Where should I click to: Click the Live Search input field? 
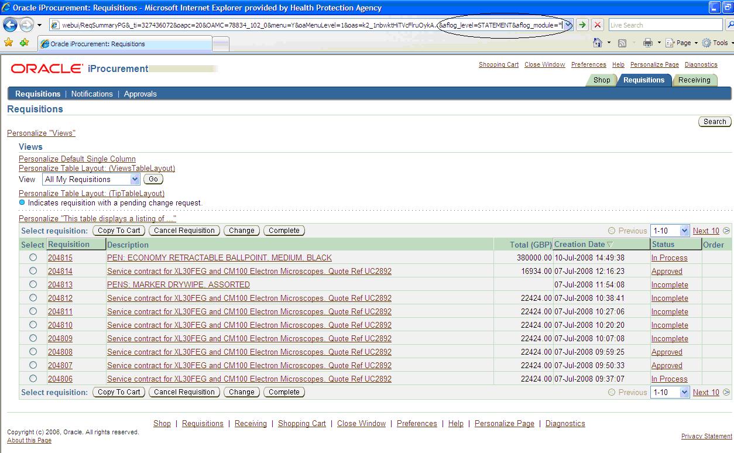click(665, 25)
